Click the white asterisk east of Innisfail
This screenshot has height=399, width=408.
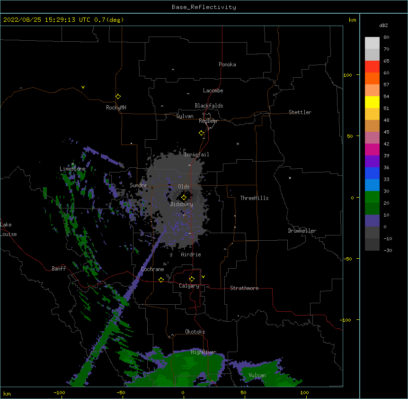[238, 144]
